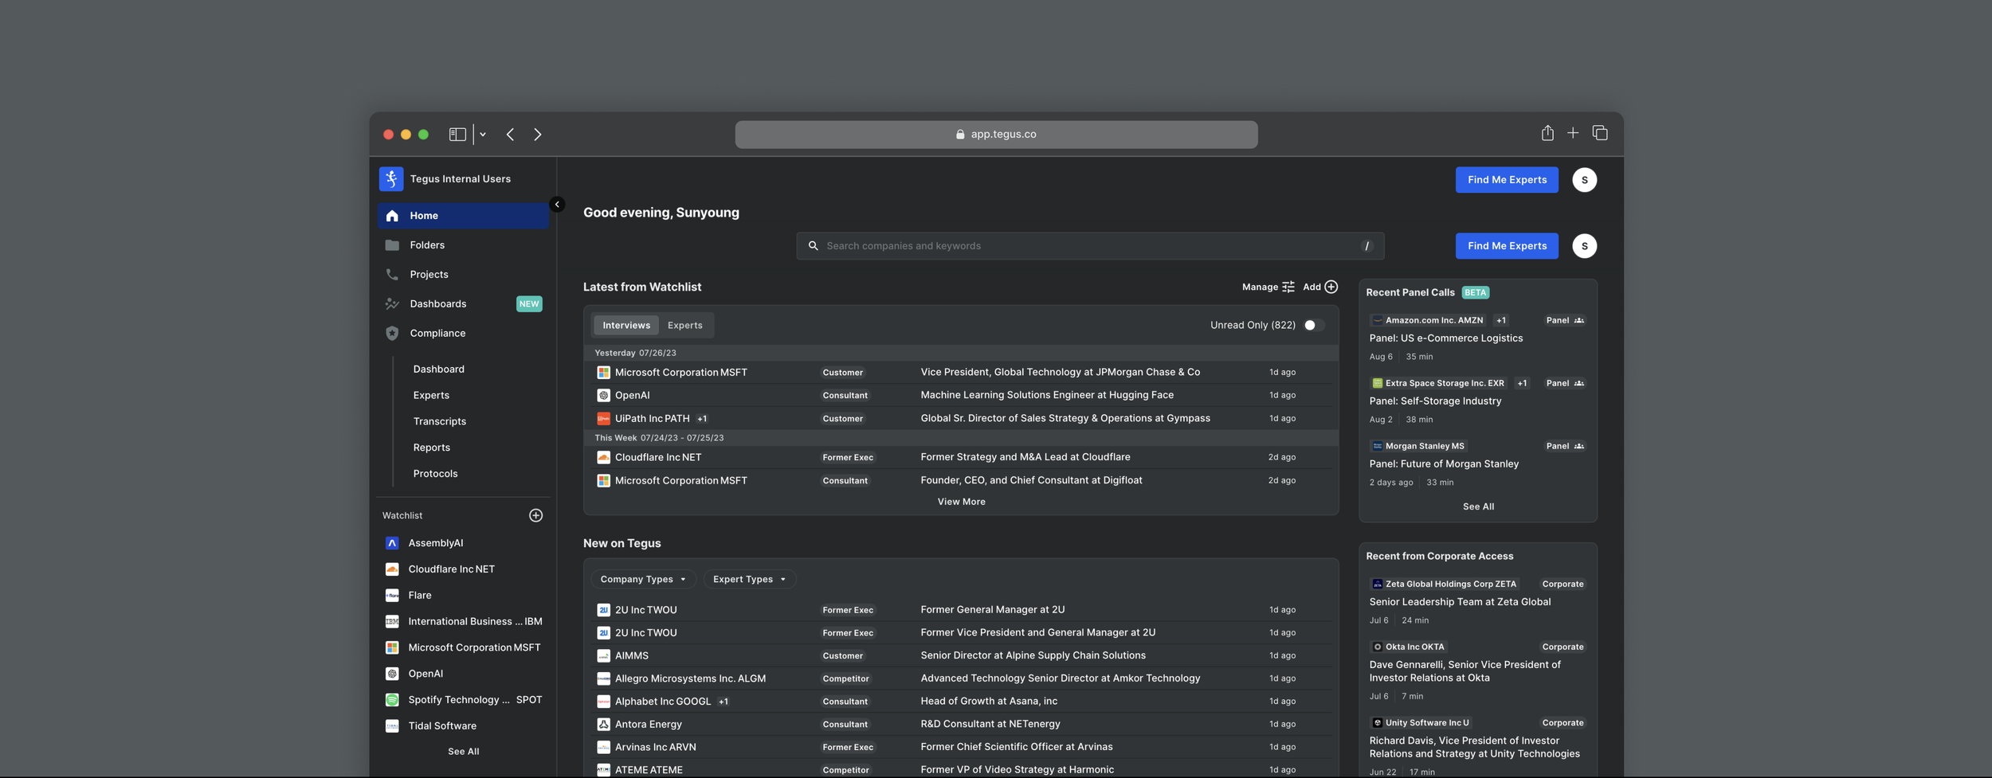Click the OpenAI logo in Watchlist sidebar

click(392, 674)
